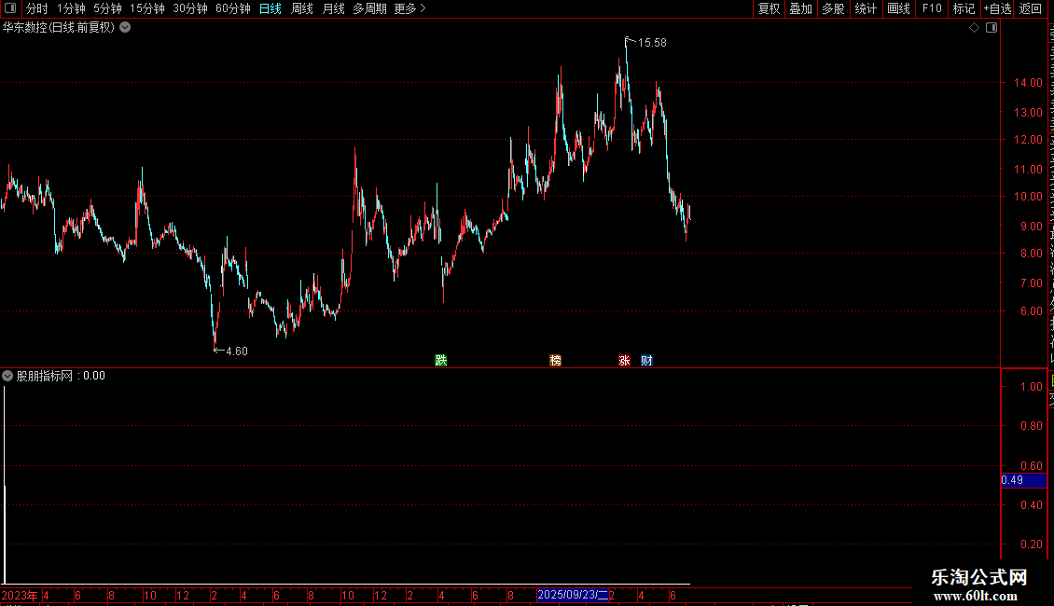Switch to 分时 intraday chart

(37, 8)
